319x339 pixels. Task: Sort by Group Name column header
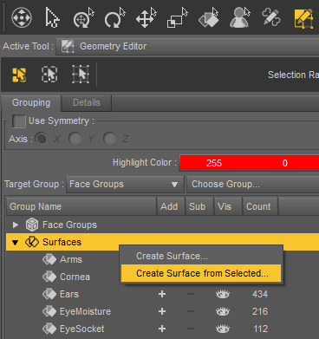(x=81, y=206)
